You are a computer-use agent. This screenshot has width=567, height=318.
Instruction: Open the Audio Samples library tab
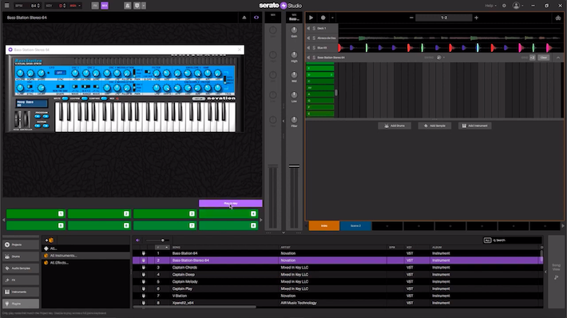(x=21, y=268)
